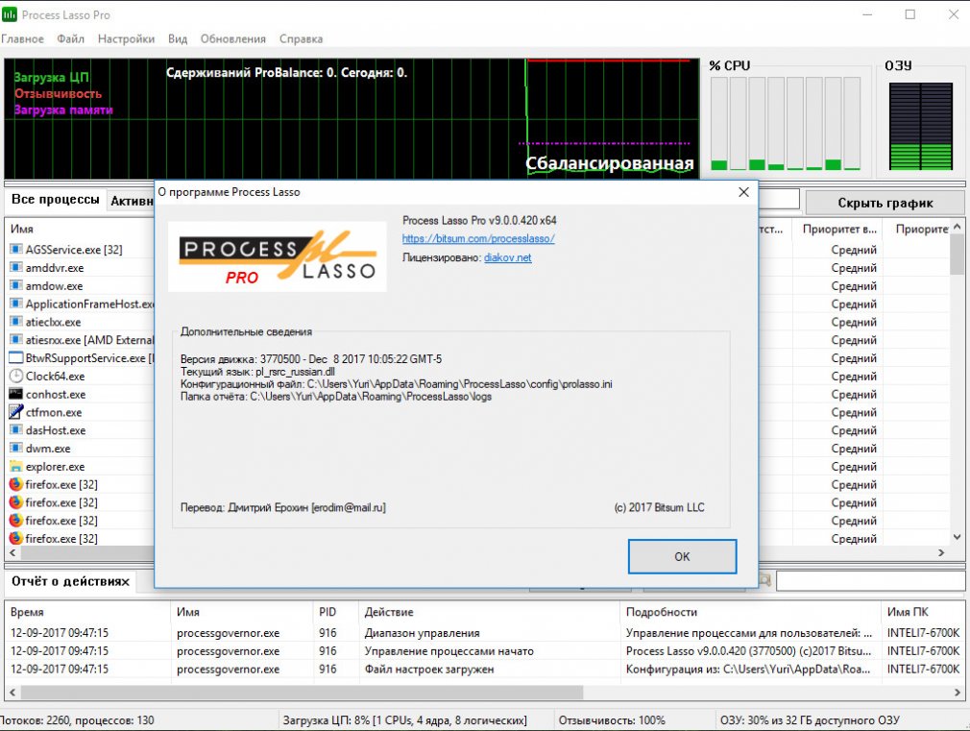This screenshot has height=731, width=970.
Task: Click the log search input field
Action: click(x=870, y=580)
